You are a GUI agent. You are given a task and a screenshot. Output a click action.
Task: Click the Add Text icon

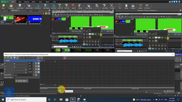coord(59,6)
